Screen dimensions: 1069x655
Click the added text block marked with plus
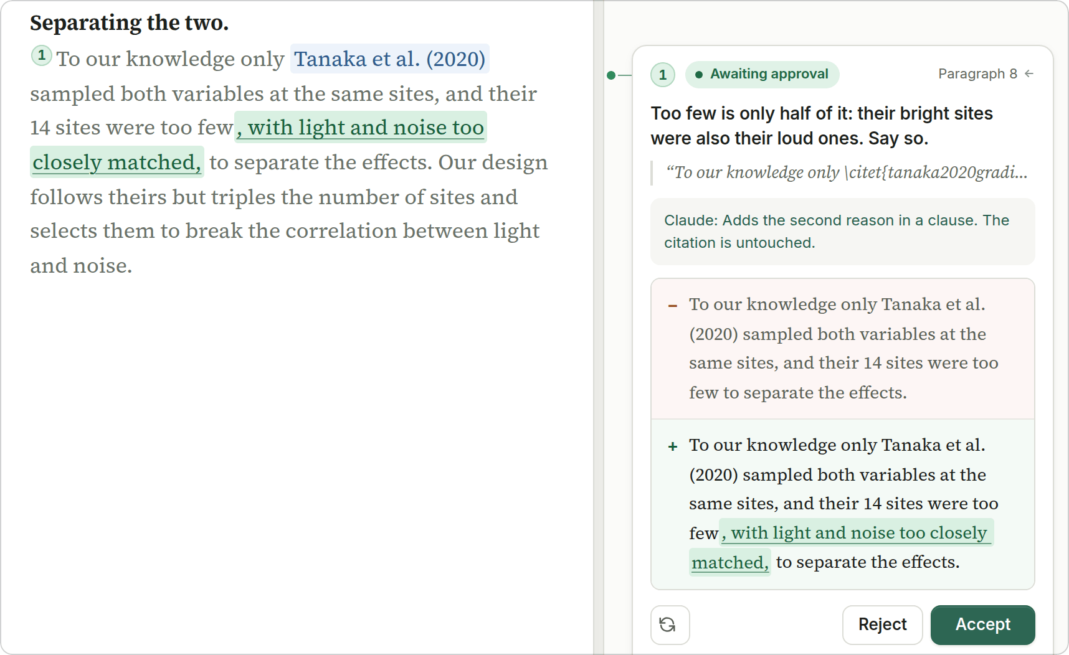pos(842,504)
